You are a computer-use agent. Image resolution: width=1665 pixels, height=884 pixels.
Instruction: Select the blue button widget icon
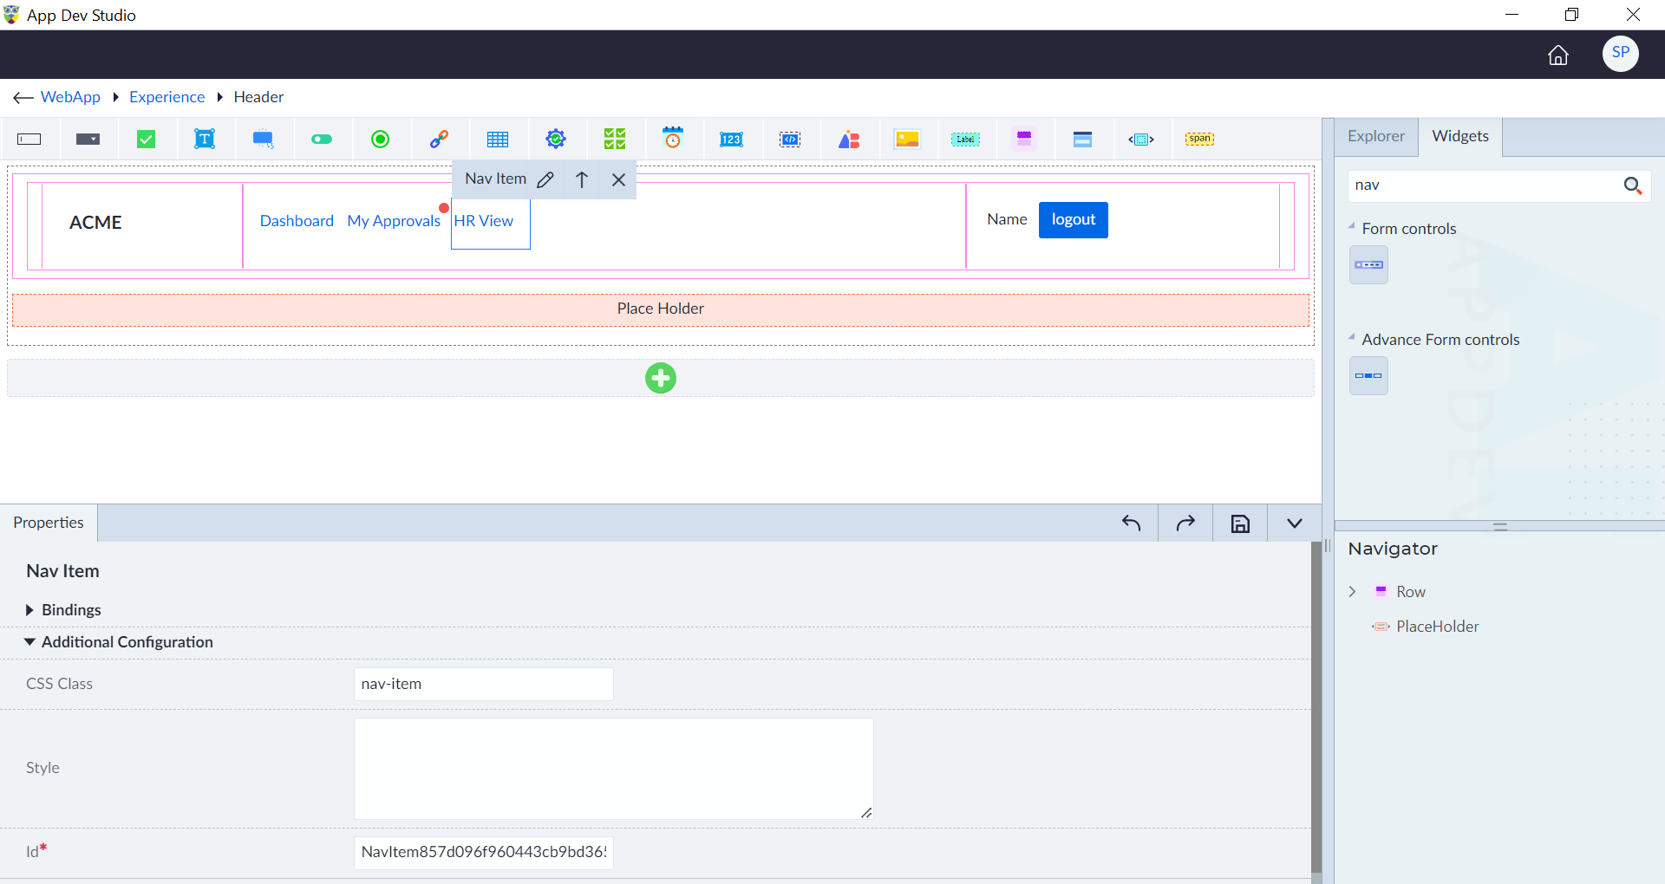[x=264, y=140]
